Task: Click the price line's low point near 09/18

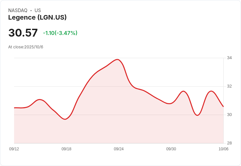Action: pos(65,119)
